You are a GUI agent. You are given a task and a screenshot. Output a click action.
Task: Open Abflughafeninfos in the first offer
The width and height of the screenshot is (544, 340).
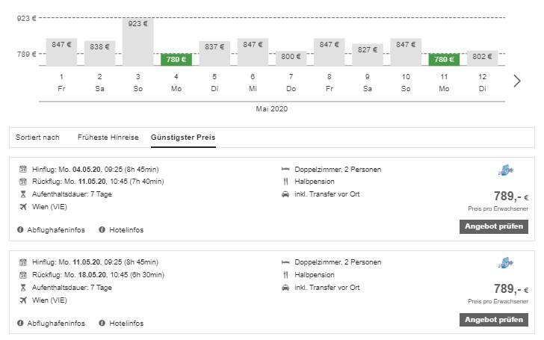(56, 229)
